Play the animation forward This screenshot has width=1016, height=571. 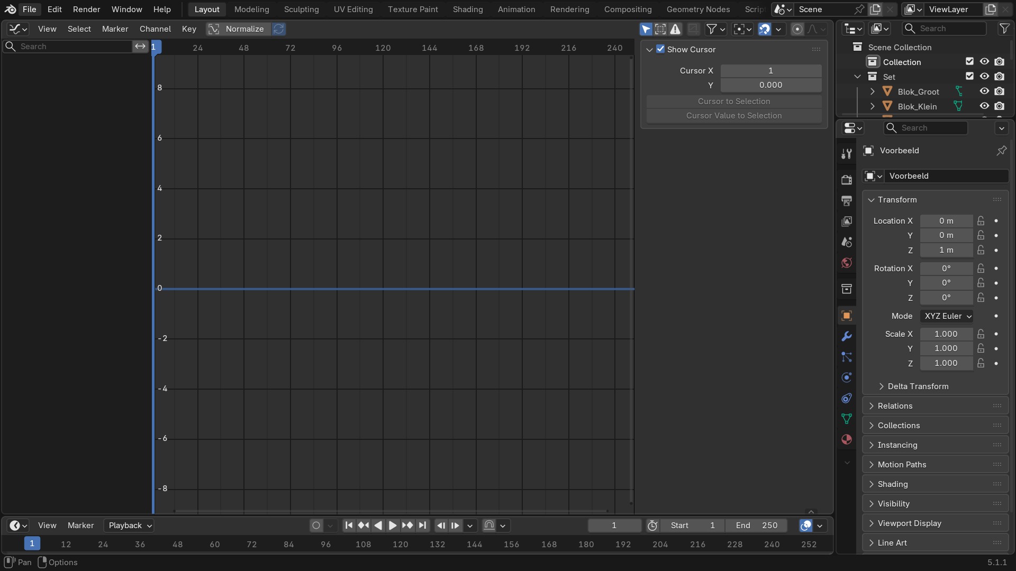point(393,526)
